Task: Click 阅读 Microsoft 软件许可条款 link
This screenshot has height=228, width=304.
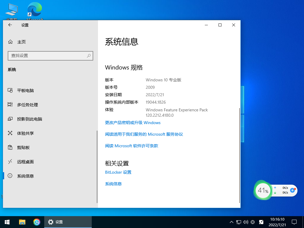Action: 131,146
